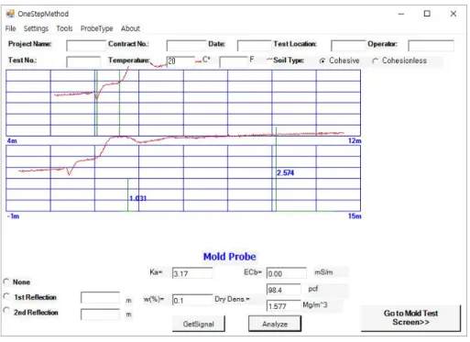Screen dimensions: 470x342
Task: Click the ECb value field 0.00
Action: click(287, 273)
